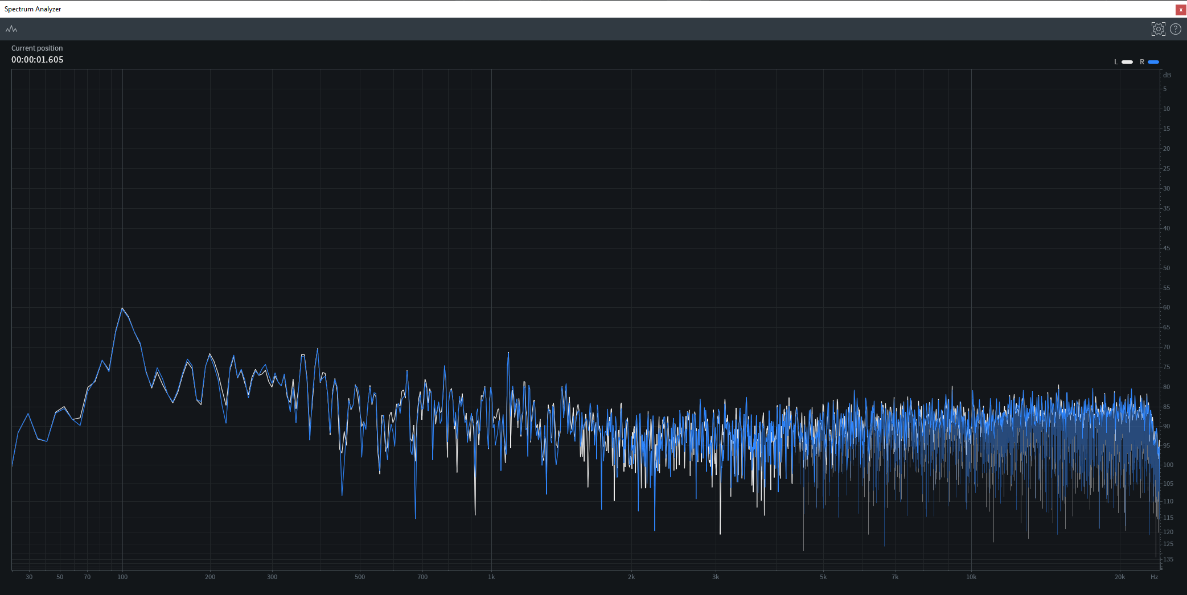Click the 3k frequency axis label
The image size is (1187, 595).
pyautogui.click(x=716, y=577)
